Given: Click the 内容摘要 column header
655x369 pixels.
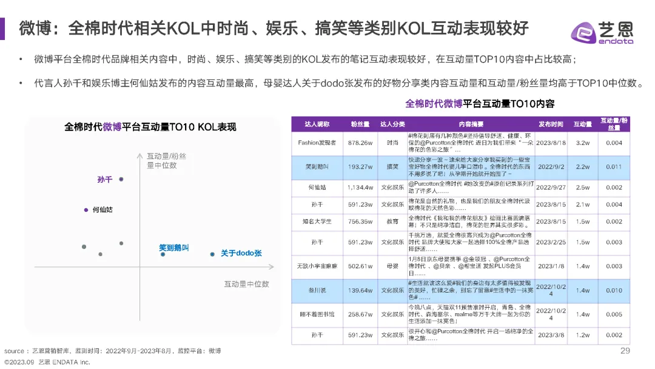Looking at the screenshot, I should [x=471, y=124].
